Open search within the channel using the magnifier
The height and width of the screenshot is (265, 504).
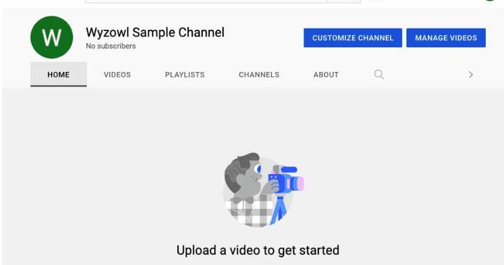point(379,74)
